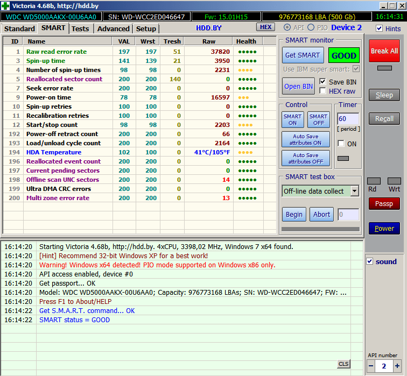The image size is (407, 376).
Task: Click the Timer status indicator bar
Action: pyautogui.click(x=343, y=158)
